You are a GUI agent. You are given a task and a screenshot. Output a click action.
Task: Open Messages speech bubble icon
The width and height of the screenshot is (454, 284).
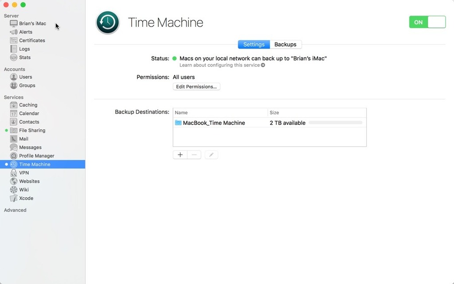[x=14, y=147]
